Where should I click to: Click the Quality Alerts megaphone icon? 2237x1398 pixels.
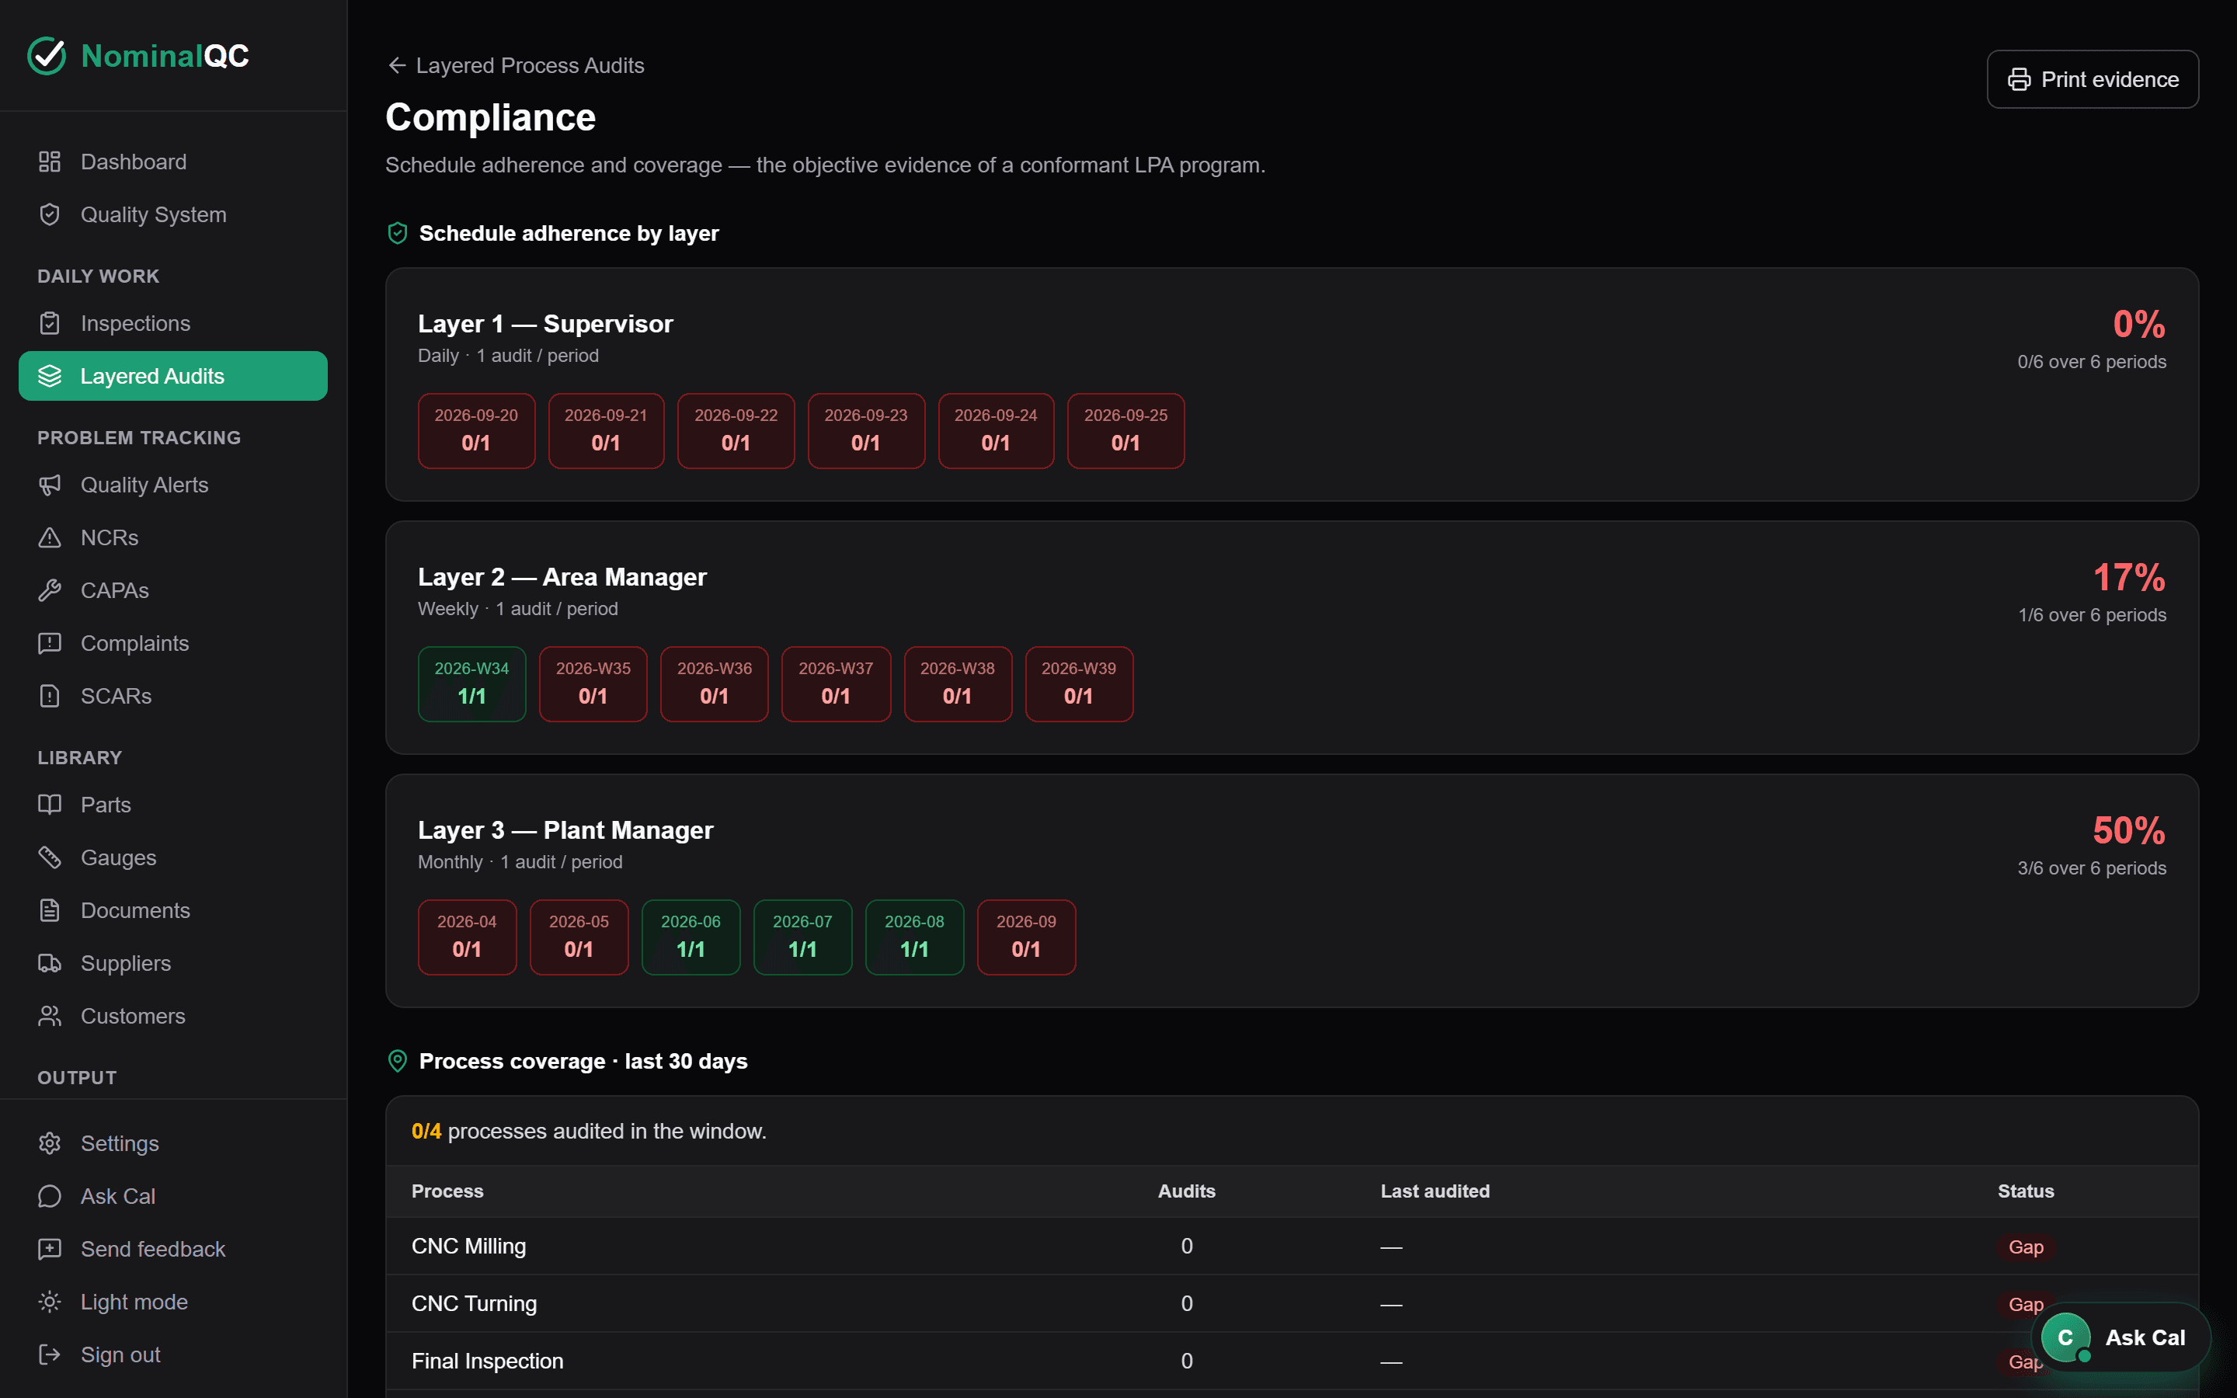coord(50,485)
